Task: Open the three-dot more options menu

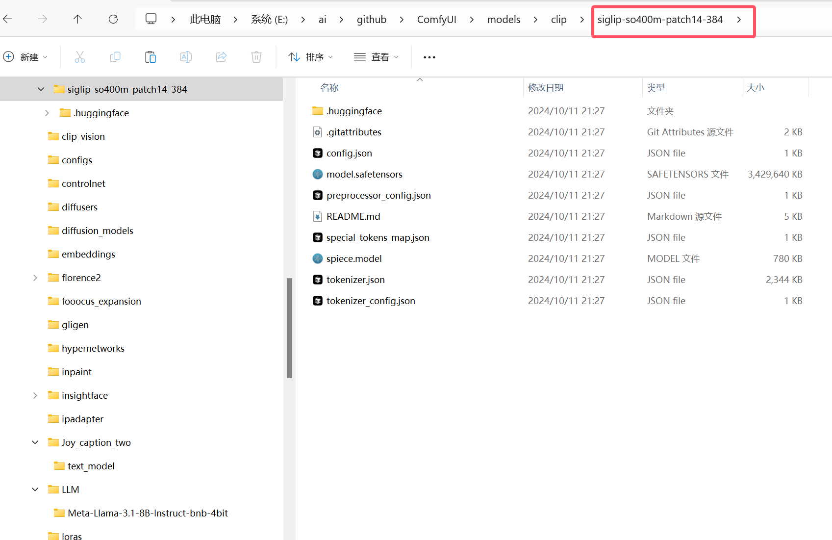Action: pos(429,57)
